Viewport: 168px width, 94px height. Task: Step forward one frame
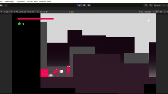89,5
